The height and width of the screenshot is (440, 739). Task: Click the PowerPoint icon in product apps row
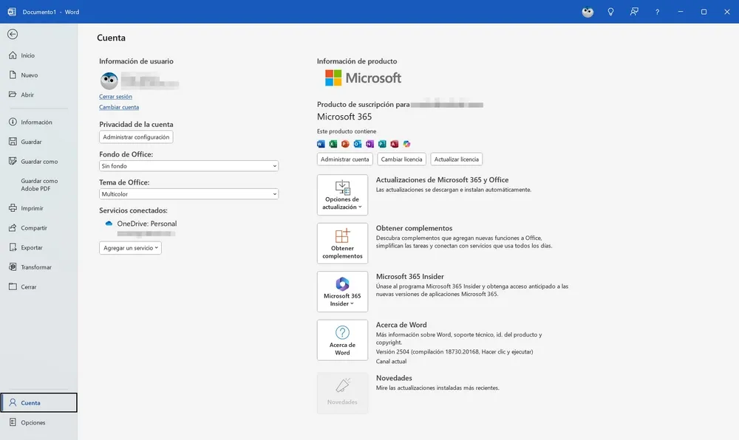345,144
